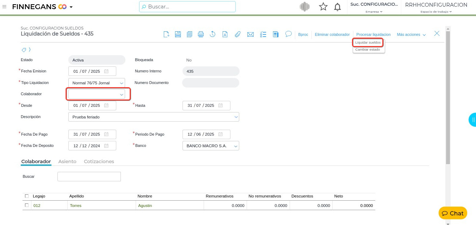Print the liquidación using the printer icon
The width and height of the screenshot is (476, 240).
click(x=201, y=34)
